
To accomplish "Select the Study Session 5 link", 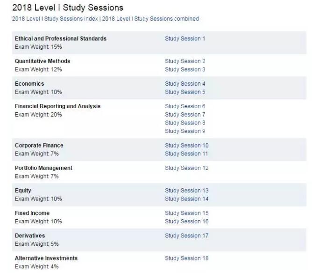I will (185, 92).
